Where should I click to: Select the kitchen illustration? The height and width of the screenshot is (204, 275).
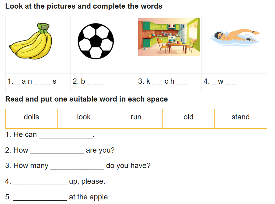tap(169, 37)
